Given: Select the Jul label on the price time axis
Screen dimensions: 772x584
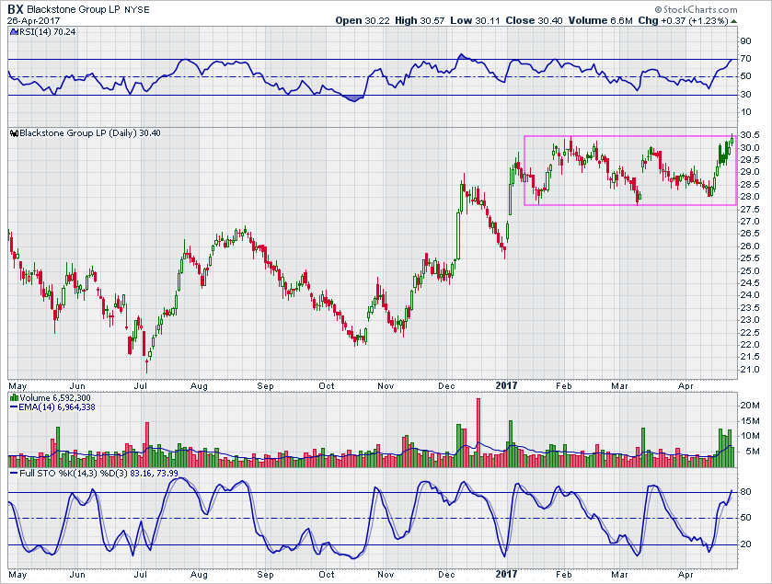Looking at the screenshot, I should [x=142, y=385].
